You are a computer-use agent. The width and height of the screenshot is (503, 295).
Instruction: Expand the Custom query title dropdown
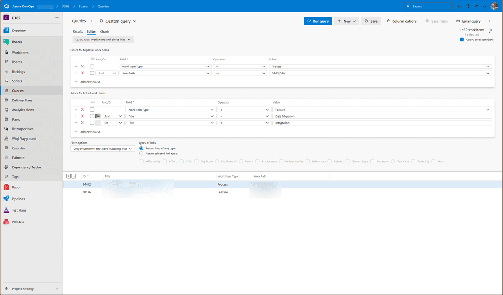click(x=135, y=21)
